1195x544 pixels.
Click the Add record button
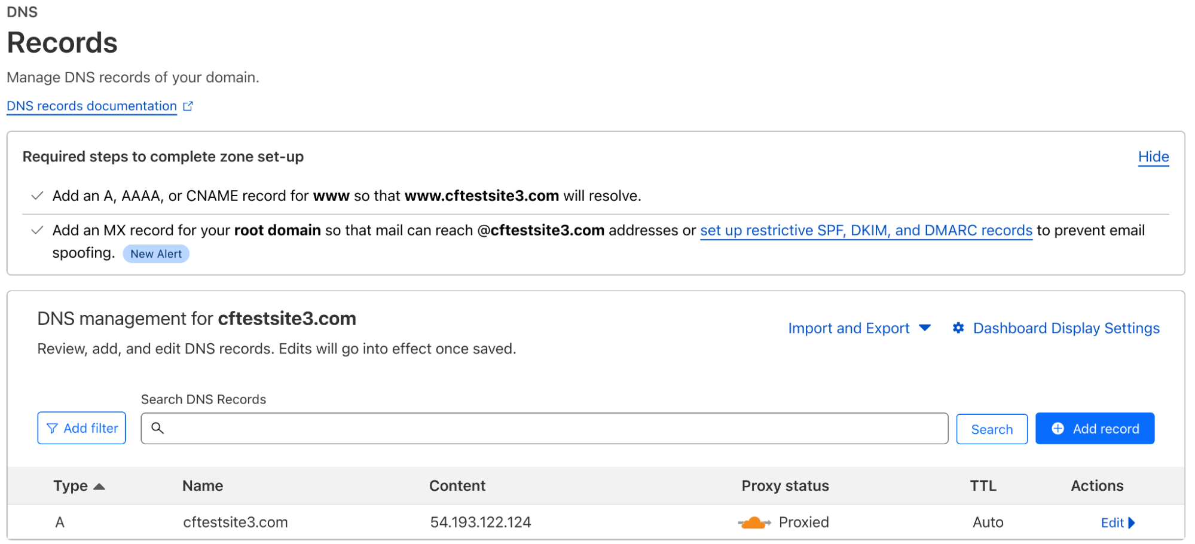[1095, 428]
